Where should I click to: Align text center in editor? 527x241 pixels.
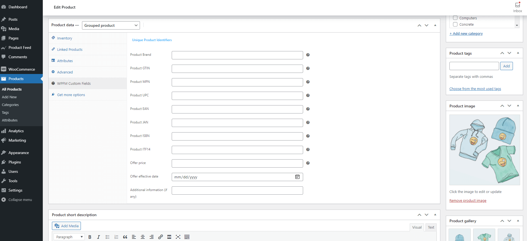click(x=143, y=237)
